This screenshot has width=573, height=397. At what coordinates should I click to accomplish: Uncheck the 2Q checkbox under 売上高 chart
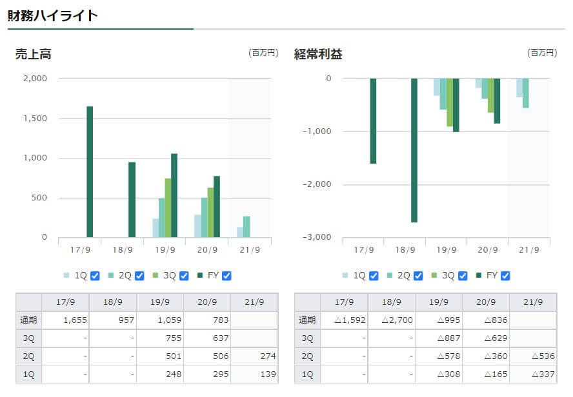point(139,276)
